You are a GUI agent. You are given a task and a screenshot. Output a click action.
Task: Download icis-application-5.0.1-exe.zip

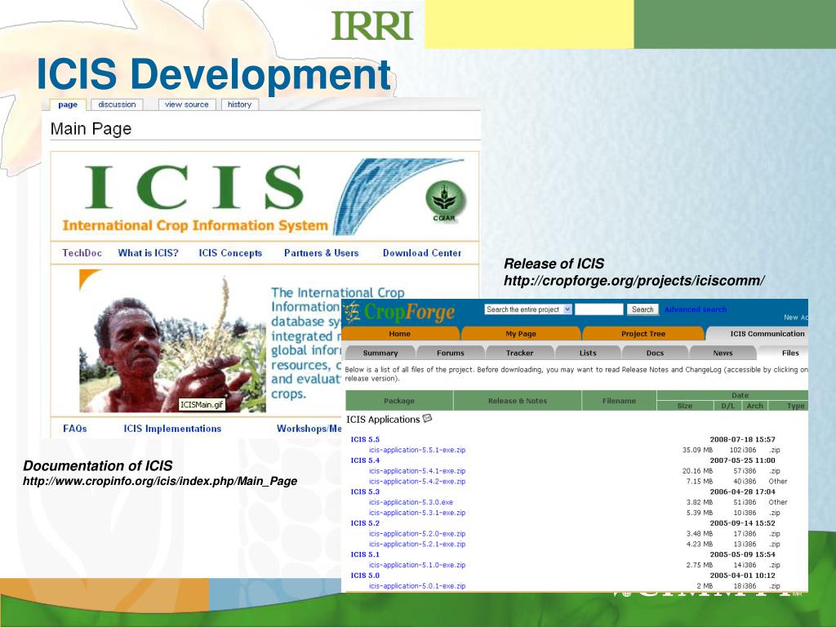(417, 586)
